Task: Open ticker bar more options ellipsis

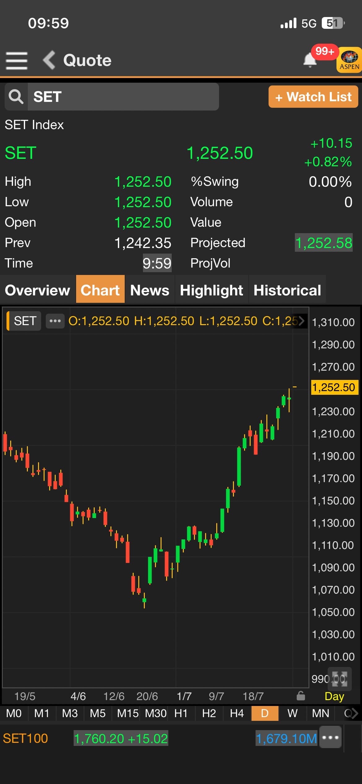Action: point(330,737)
